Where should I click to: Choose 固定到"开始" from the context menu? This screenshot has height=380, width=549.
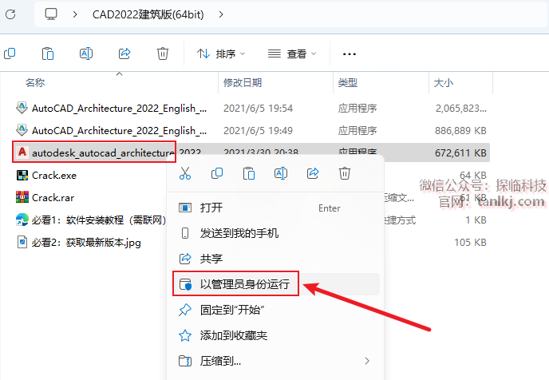(x=276, y=310)
